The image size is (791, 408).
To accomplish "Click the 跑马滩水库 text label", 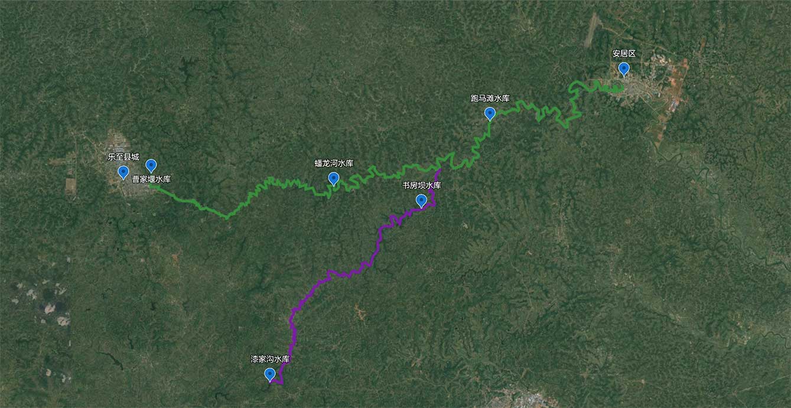I will 490,99.
